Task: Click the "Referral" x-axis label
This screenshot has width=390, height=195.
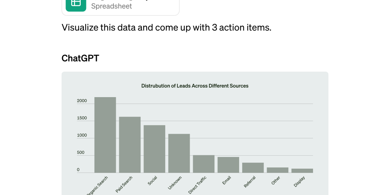Action: [249, 182]
